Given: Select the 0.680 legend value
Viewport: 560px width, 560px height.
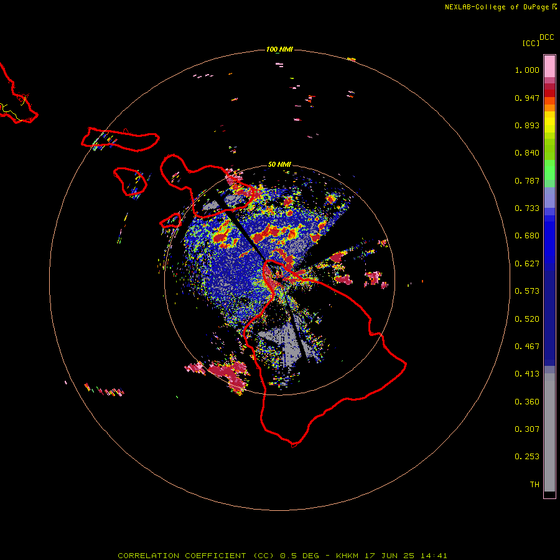Looking at the screenshot, I should 527,236.
